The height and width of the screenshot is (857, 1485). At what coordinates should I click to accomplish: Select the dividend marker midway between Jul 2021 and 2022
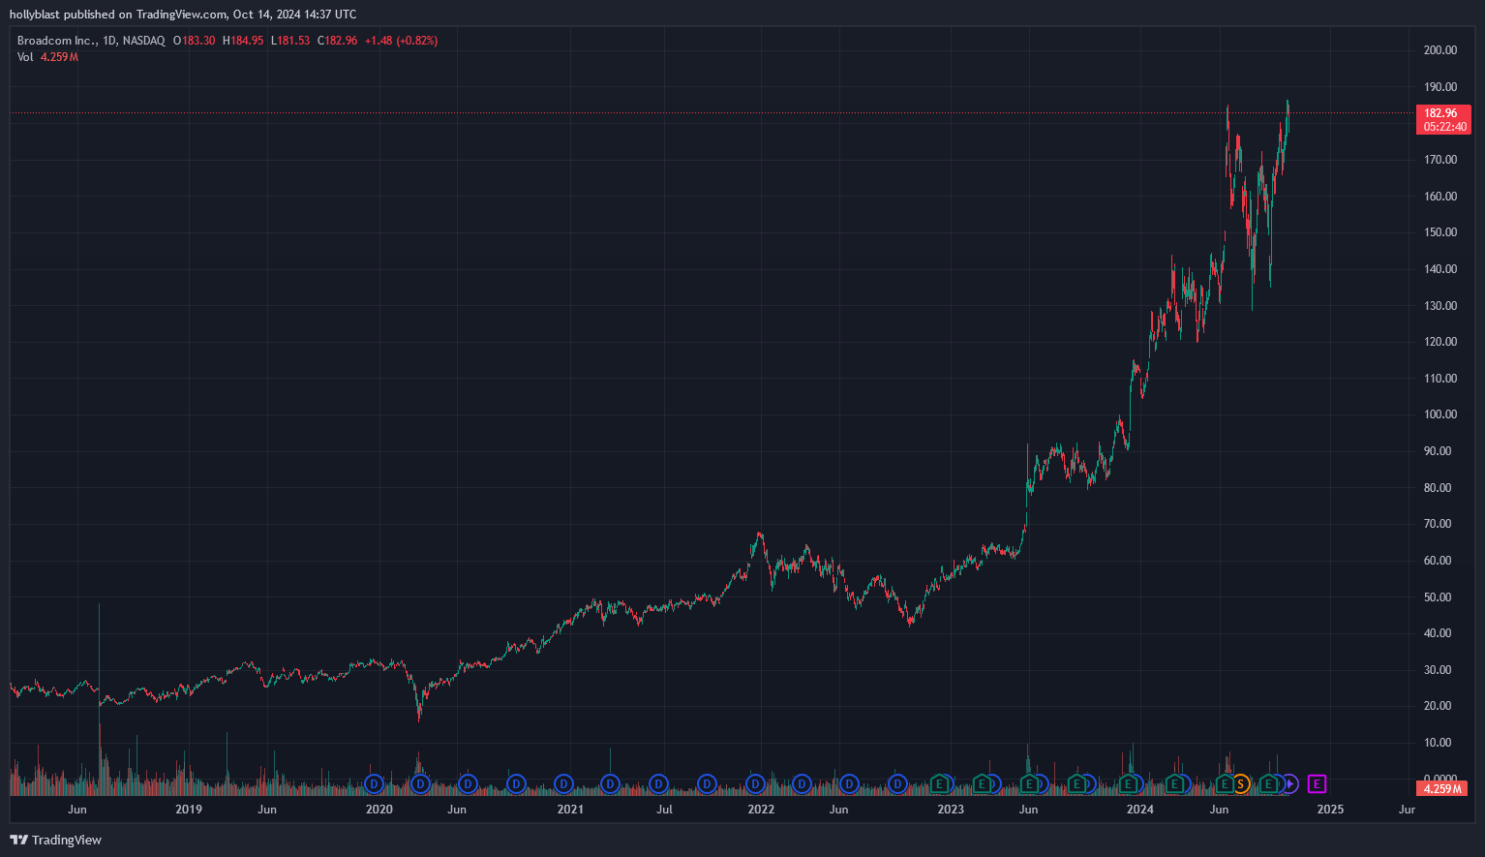pyautogui.click(x=707, y=783)
